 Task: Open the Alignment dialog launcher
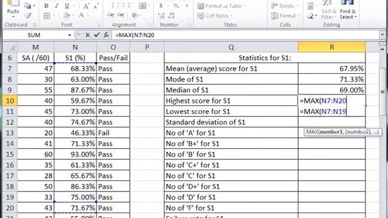coord(149,25)
